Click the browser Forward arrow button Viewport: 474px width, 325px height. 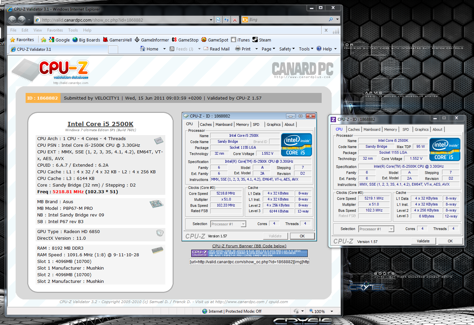[22, 20]
